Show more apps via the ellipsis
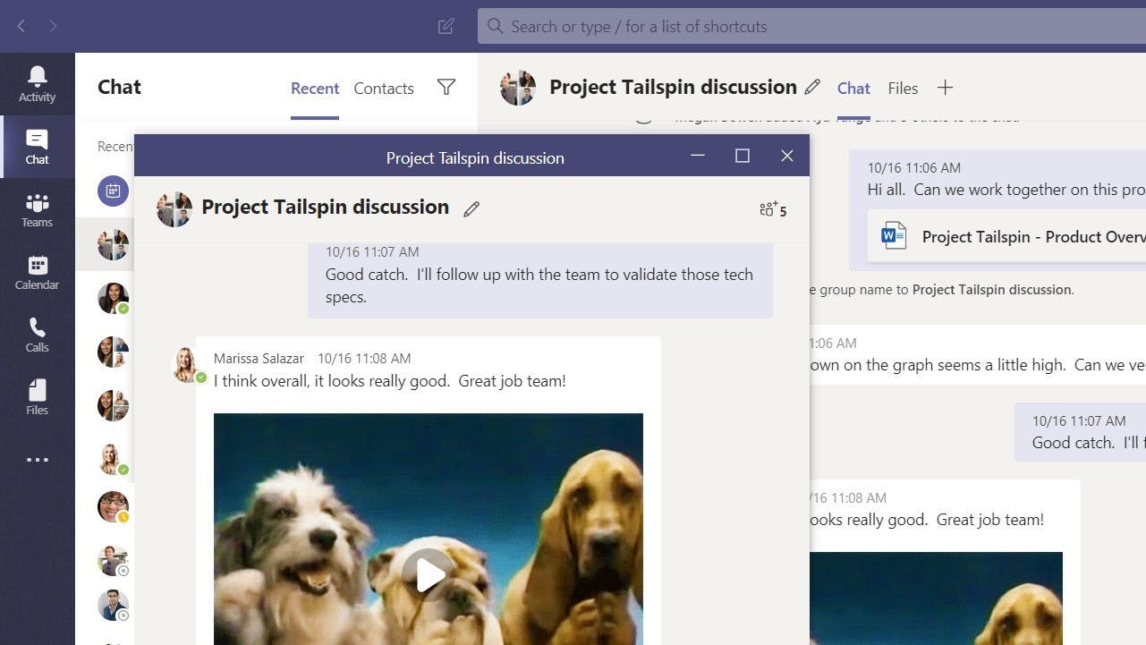Image resolution: width=1146 pixels, height=645 pixels. (38, 460)
